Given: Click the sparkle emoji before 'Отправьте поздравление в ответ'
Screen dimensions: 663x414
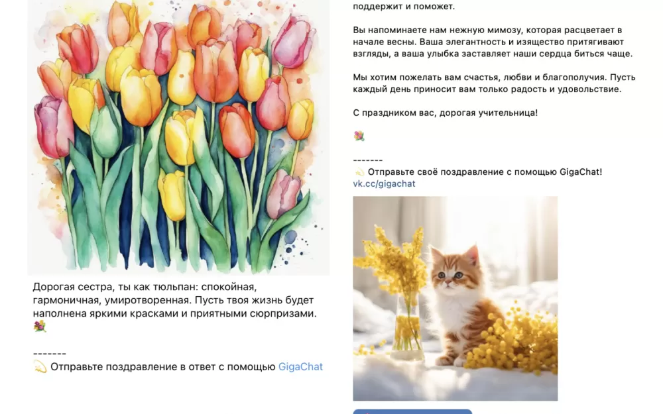Looking at the screenshot, I should [40, 367].
